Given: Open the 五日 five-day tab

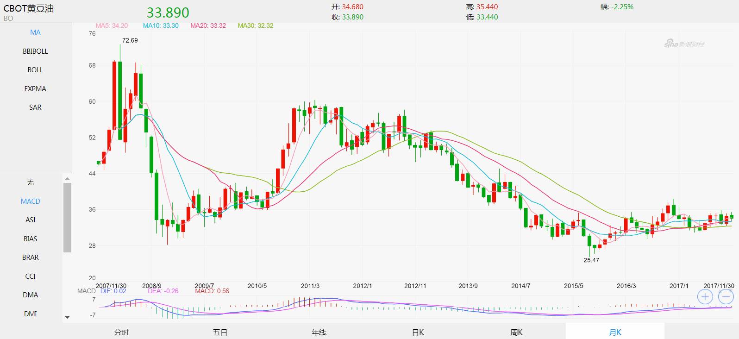Looking at the screenshot, I should [x=220, y=332].
